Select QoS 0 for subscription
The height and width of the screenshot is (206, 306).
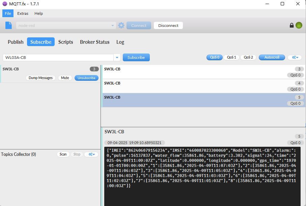215,58
